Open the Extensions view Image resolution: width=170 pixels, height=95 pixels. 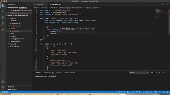click(3, 30)
